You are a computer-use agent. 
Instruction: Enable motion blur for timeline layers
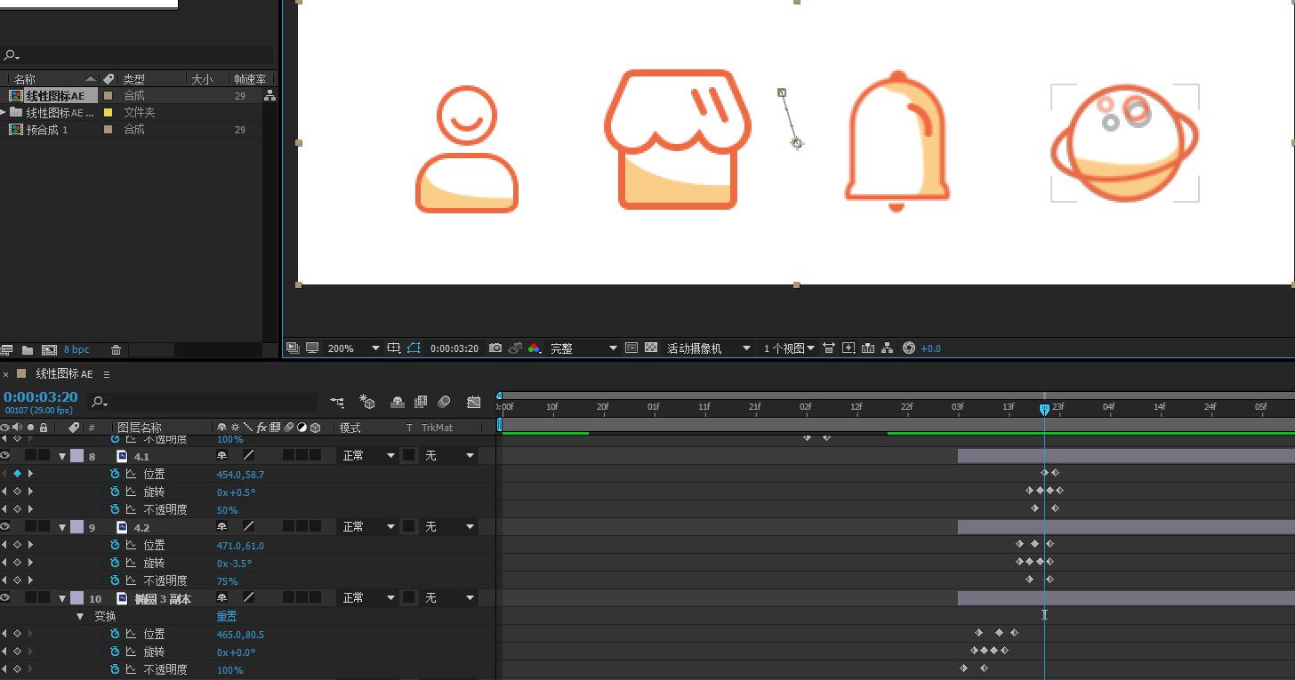pyautogui.click(x=444, y=402)
